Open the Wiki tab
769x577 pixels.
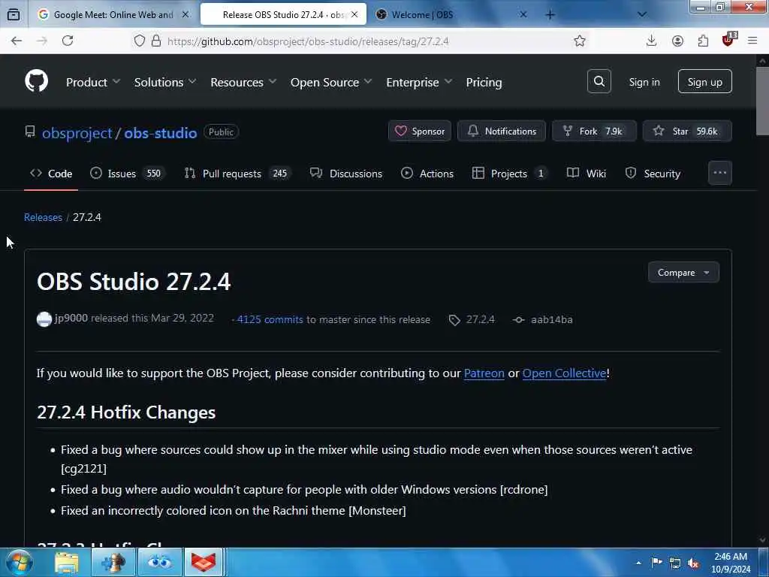[587, 174]
